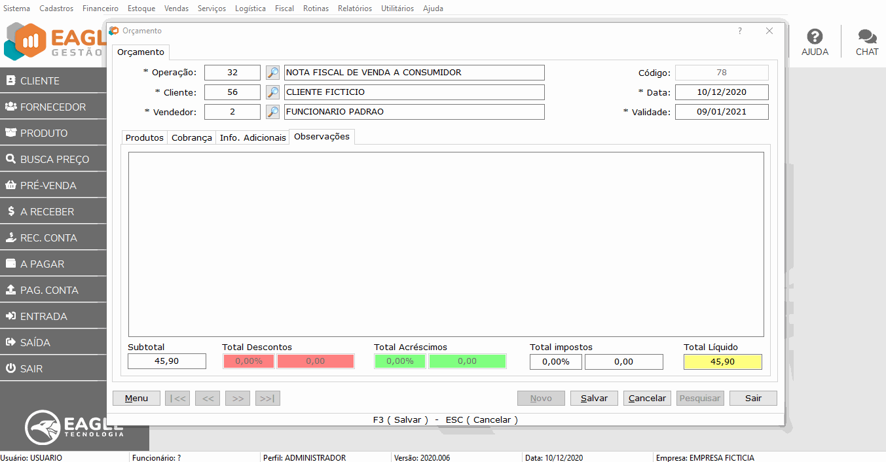
Task: Open BUSCA PREÇO in the sidebar
Action: coord(53,159)
